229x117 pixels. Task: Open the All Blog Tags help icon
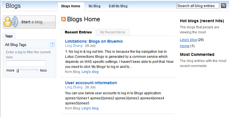pos(52,45)
